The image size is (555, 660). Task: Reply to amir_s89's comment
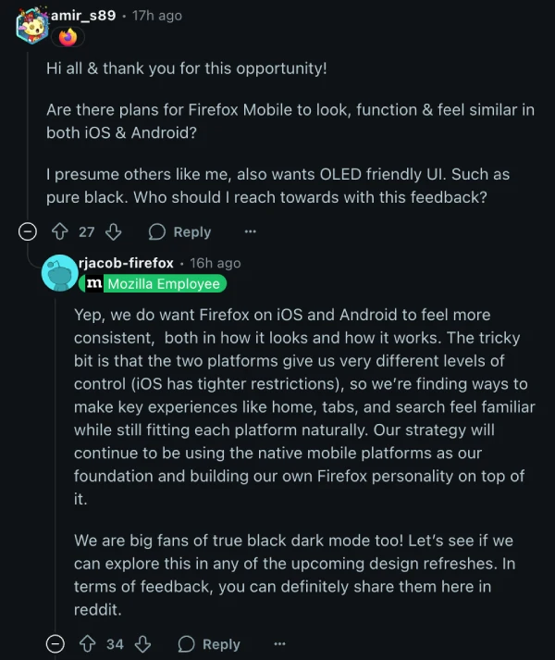tap(180, 231)
